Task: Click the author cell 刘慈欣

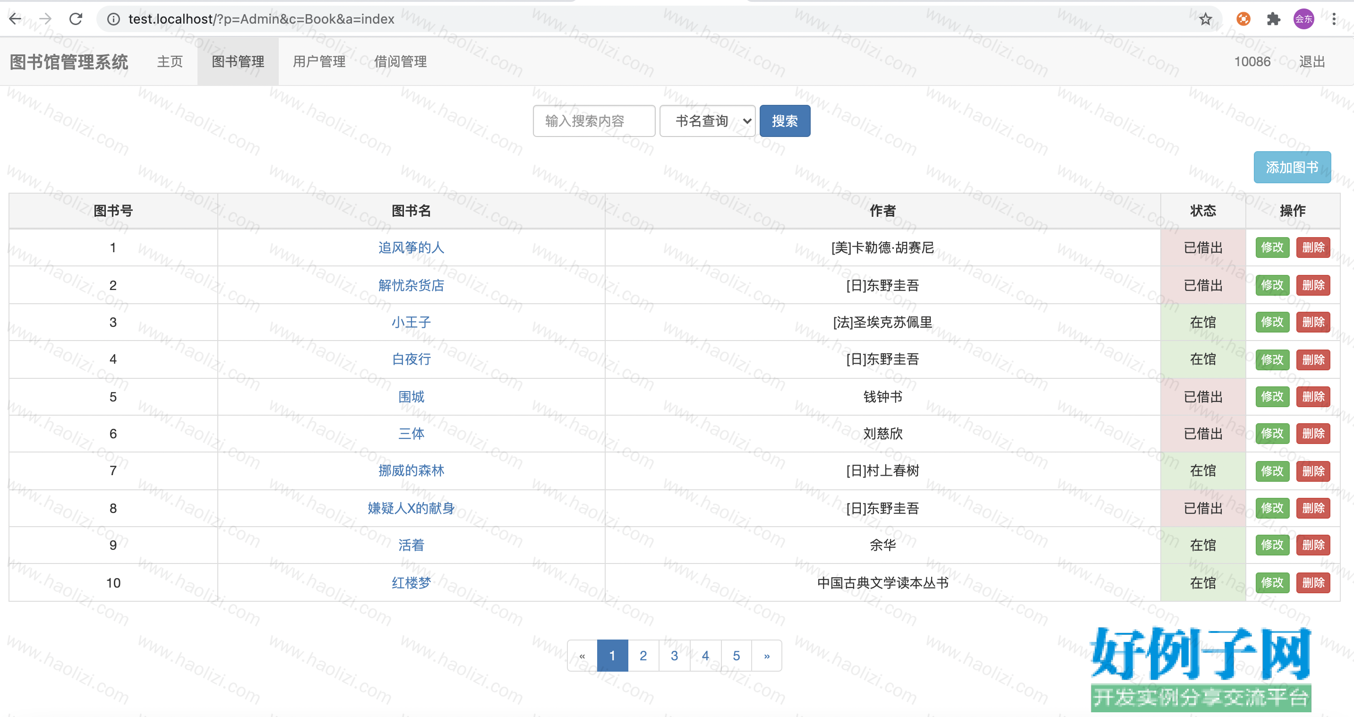Action: coord(883,434)
